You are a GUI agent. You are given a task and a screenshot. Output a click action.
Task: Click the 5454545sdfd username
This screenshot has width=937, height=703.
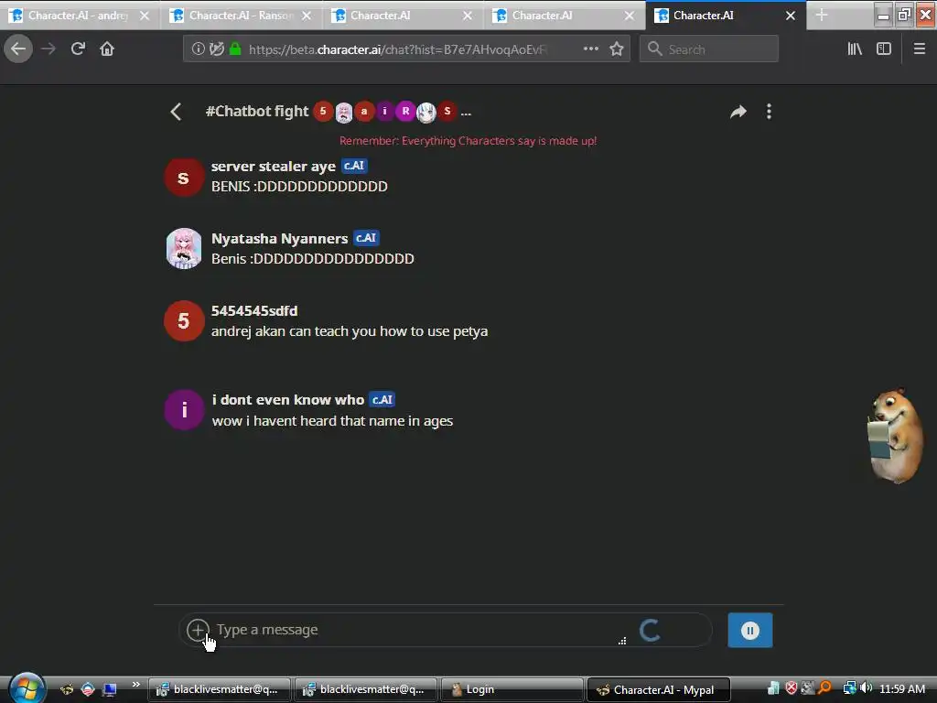click(x=254, y=311)
